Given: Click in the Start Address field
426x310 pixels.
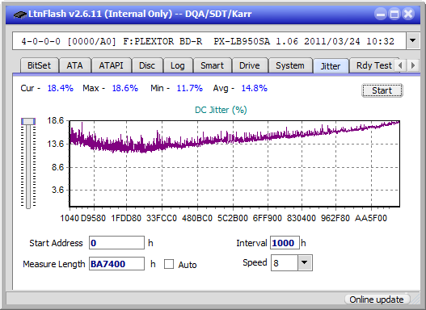Looking at the screenshot, I should pyautogui.click(x=117, y=243).
